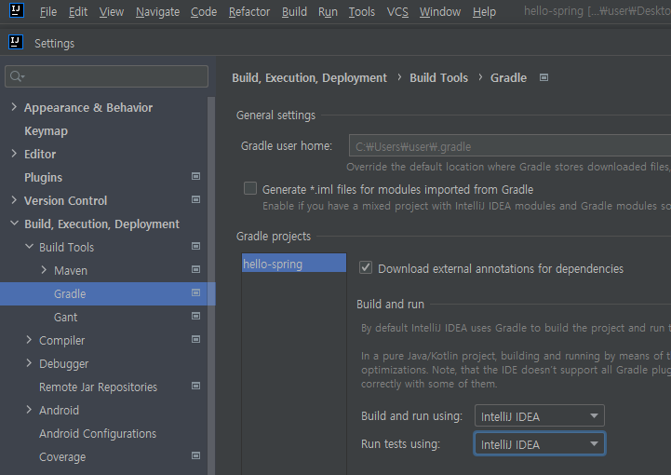The image size is (671, 475).
Task: Click the project-level icon next to Remote Jar Repositories
Action: [x=195, y=386]
